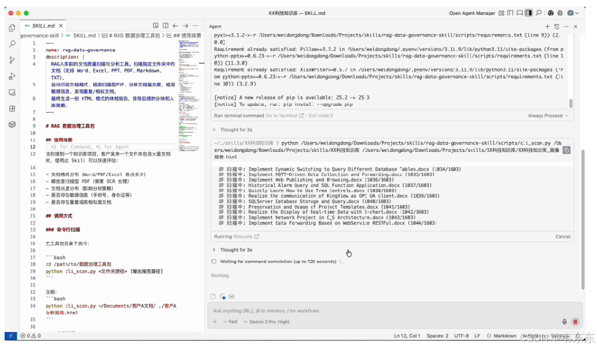Cancel the running command
The image size is (597, 348).
pos(563,237)
